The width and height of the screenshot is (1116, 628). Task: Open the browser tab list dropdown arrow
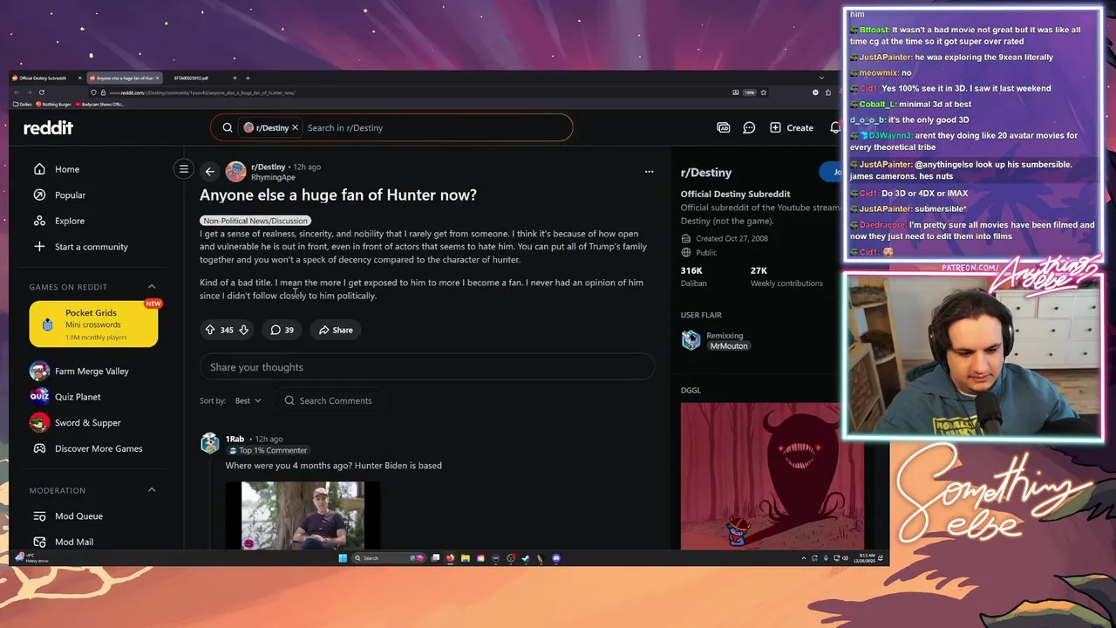click(x=821, y=78)
